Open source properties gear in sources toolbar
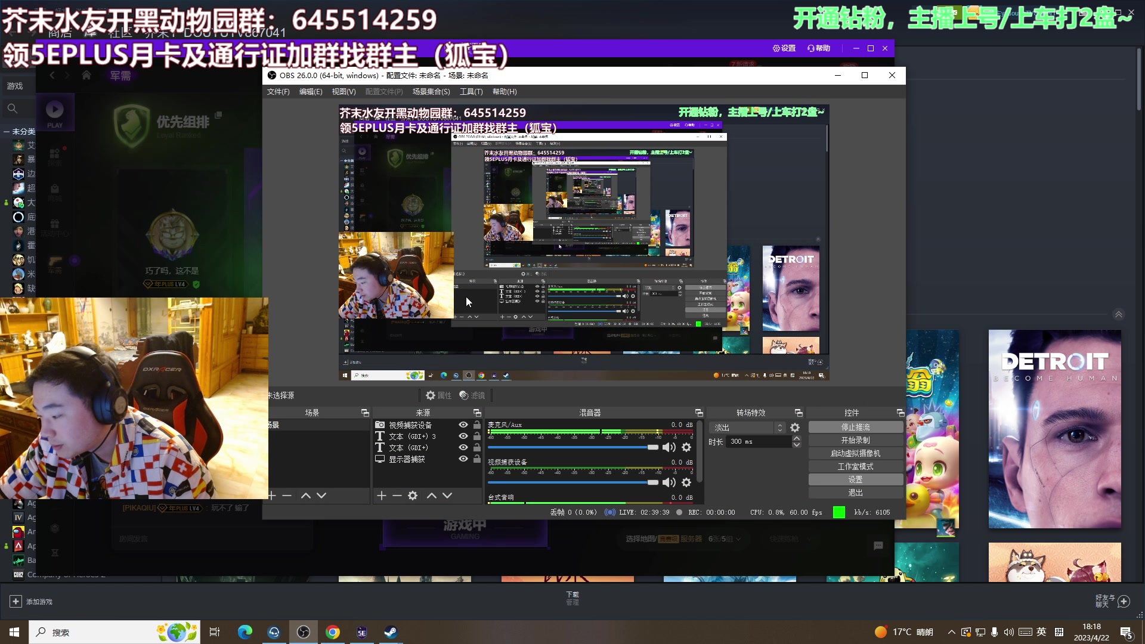 click(x=413, y=496)
